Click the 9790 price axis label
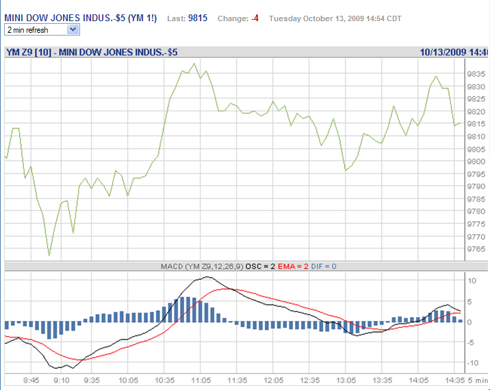490x390 pixels. click(476, 186)
